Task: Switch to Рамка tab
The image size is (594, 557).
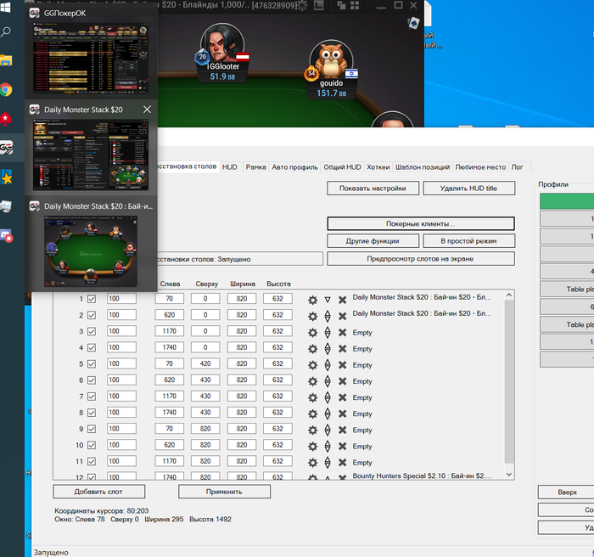Action: click(255, 167)
